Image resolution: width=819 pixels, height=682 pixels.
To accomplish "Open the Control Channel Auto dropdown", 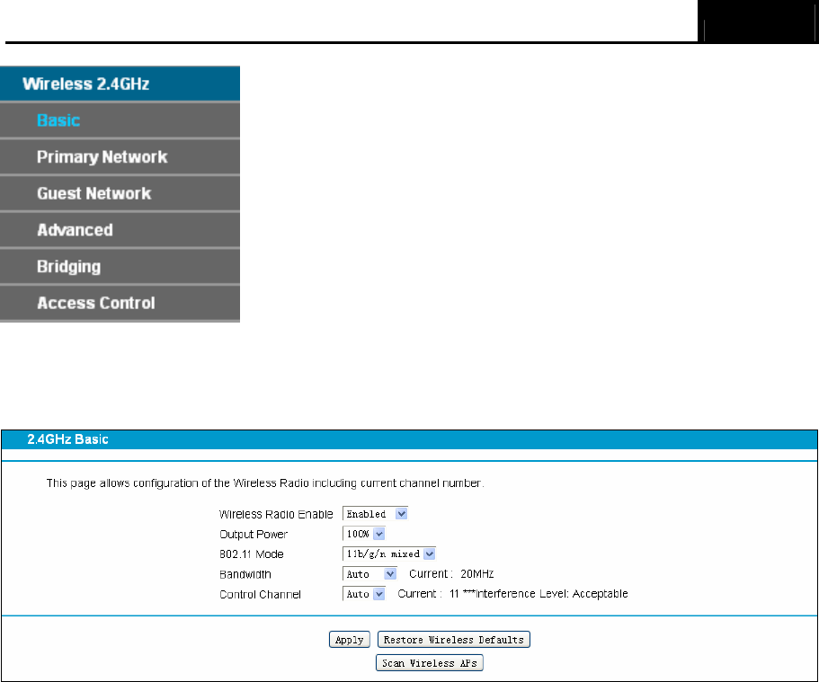I will (x=364, y=594).
